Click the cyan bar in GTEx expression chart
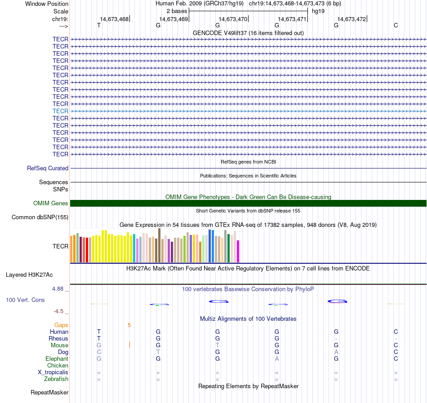This screenshot has height=403, width=427. pyautogui.click(x=134, y=248)
